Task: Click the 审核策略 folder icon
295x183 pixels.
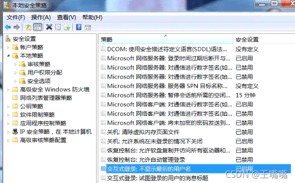Action: 23,64
